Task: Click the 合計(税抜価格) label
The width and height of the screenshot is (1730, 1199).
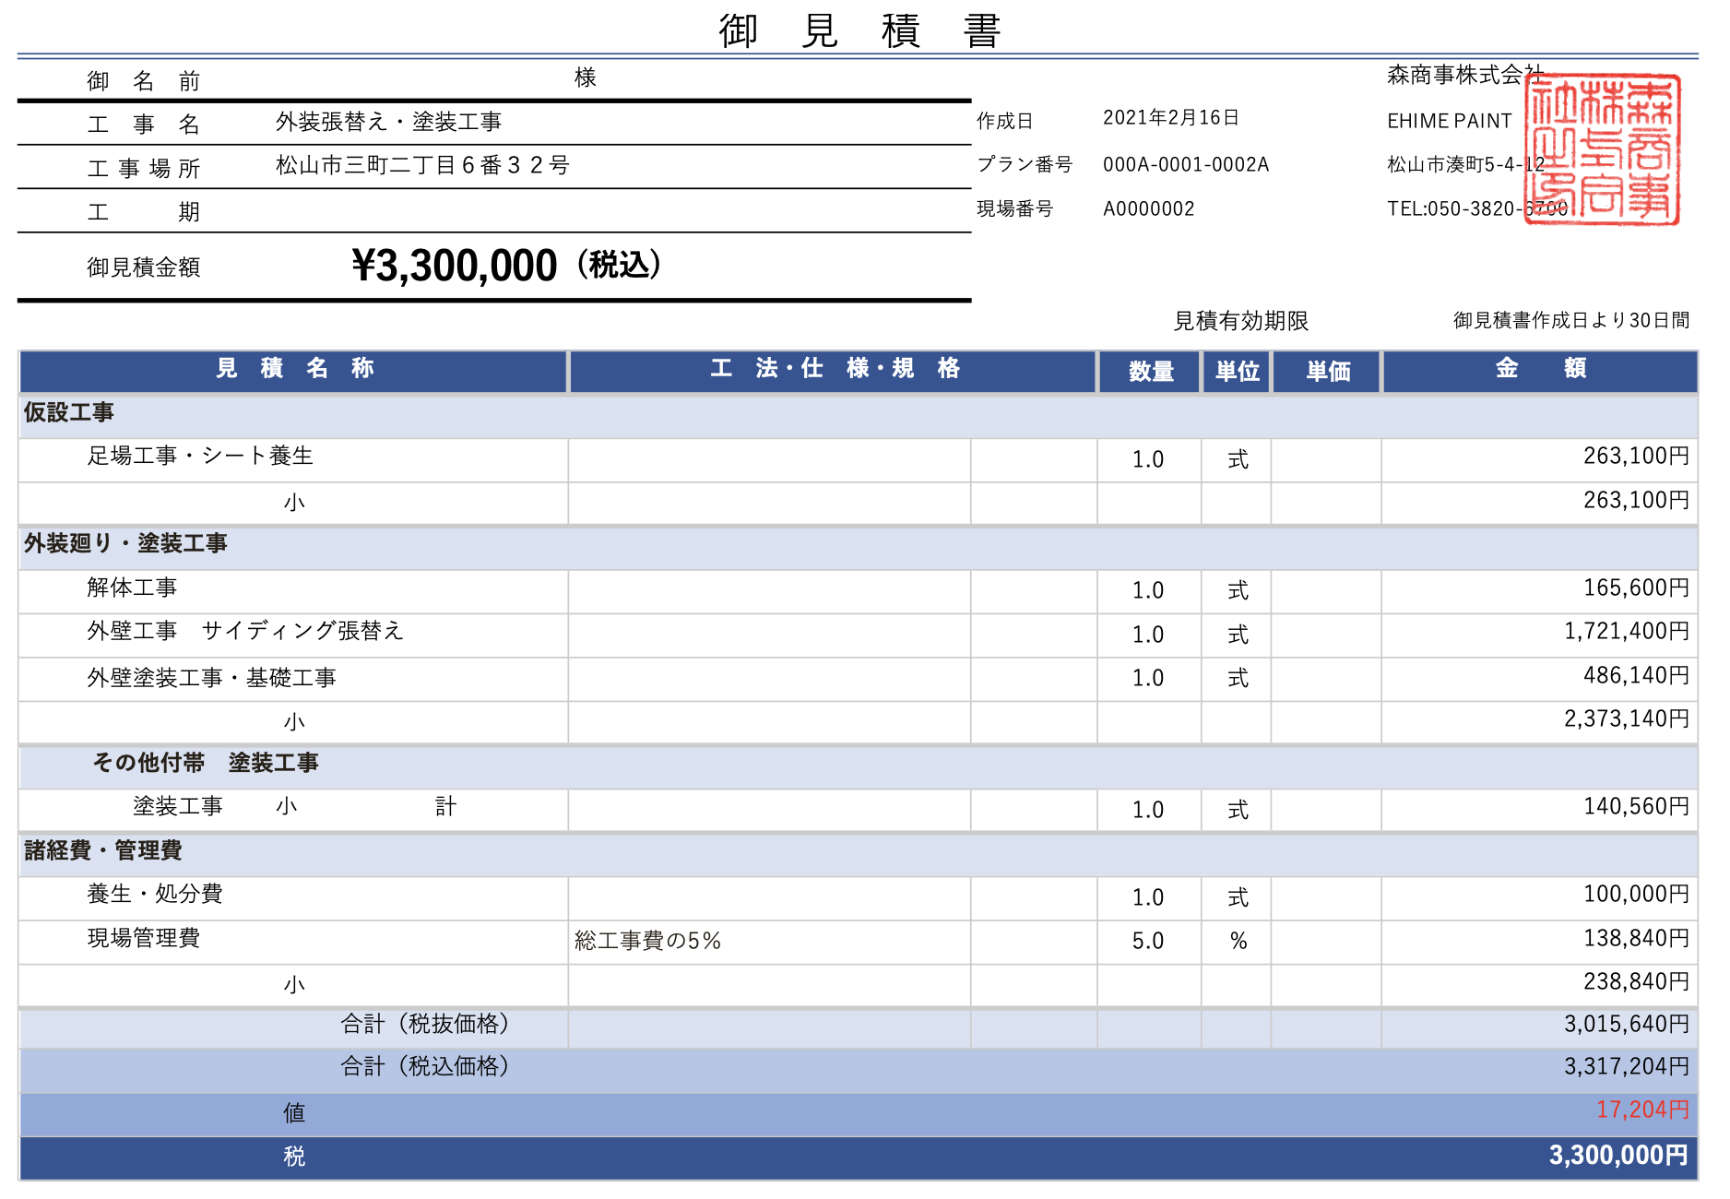Action: click(x=425, y=1024)
